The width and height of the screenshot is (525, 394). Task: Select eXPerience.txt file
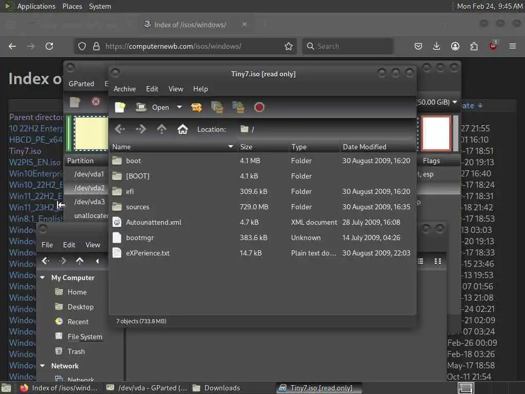point(262,253)
